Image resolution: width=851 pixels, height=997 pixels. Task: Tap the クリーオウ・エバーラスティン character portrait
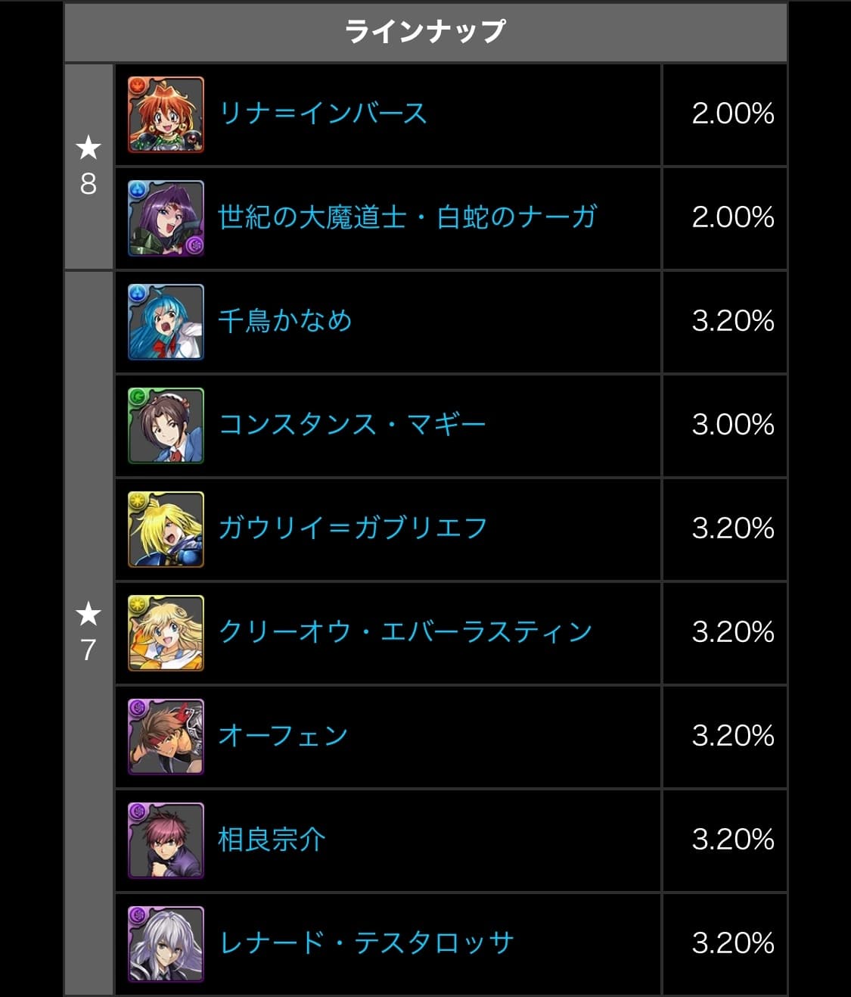166,633
